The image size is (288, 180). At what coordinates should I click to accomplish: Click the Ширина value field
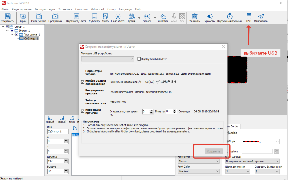(x=58, y=161)
